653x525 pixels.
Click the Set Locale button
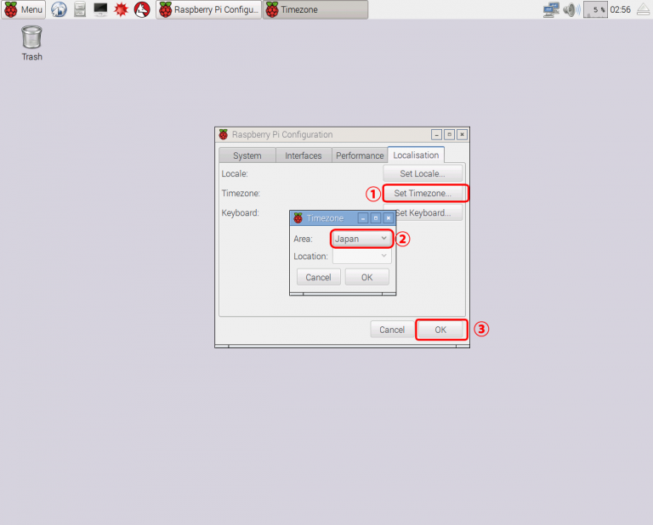pyautogui.click(x=423, y=174)
